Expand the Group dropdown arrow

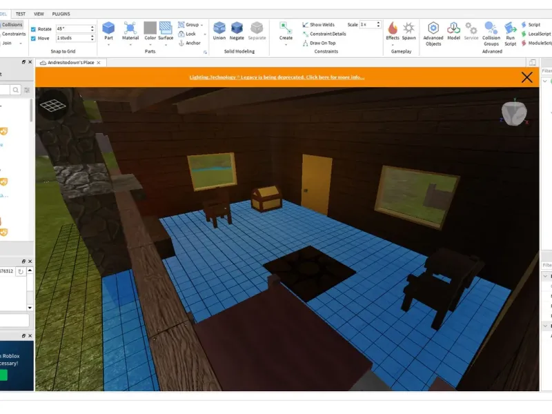pyautogui.click(x=201, y=25)
